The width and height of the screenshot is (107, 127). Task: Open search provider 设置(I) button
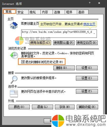click(87, 78)
